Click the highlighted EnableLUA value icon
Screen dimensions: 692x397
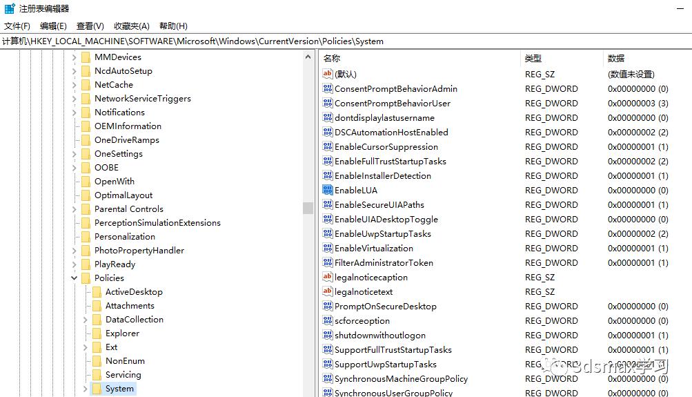point(328,191)
